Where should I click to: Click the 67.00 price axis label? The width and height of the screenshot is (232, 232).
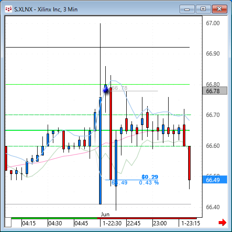213,23
